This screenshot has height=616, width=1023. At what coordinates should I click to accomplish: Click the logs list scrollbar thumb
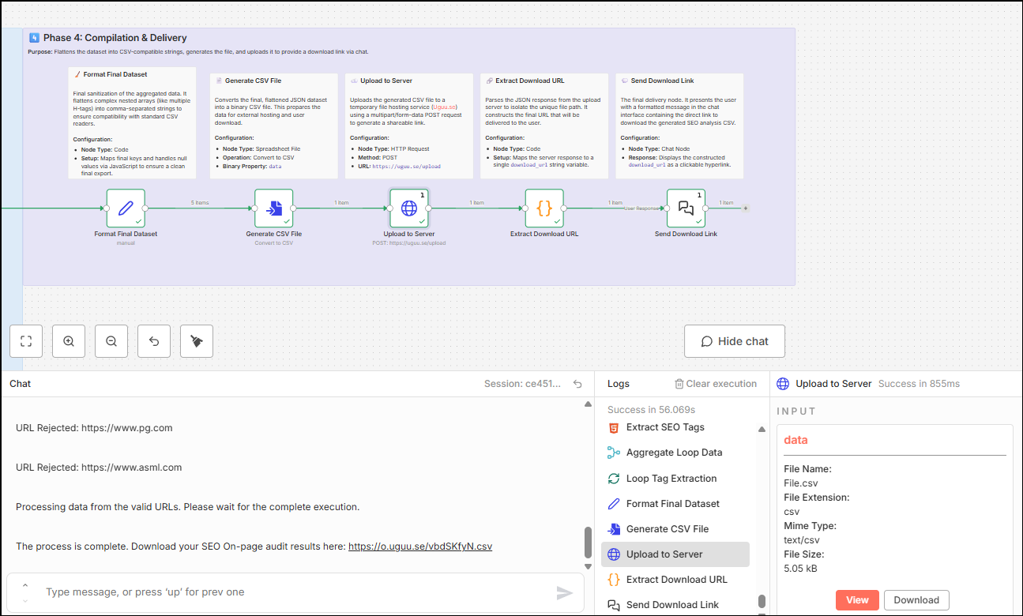[762, 601]
